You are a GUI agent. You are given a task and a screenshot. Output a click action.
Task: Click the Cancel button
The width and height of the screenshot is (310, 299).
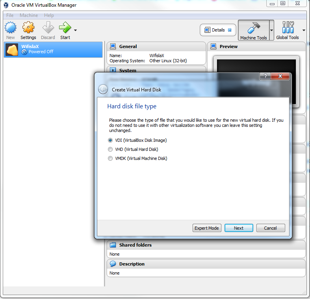(271, 228)
